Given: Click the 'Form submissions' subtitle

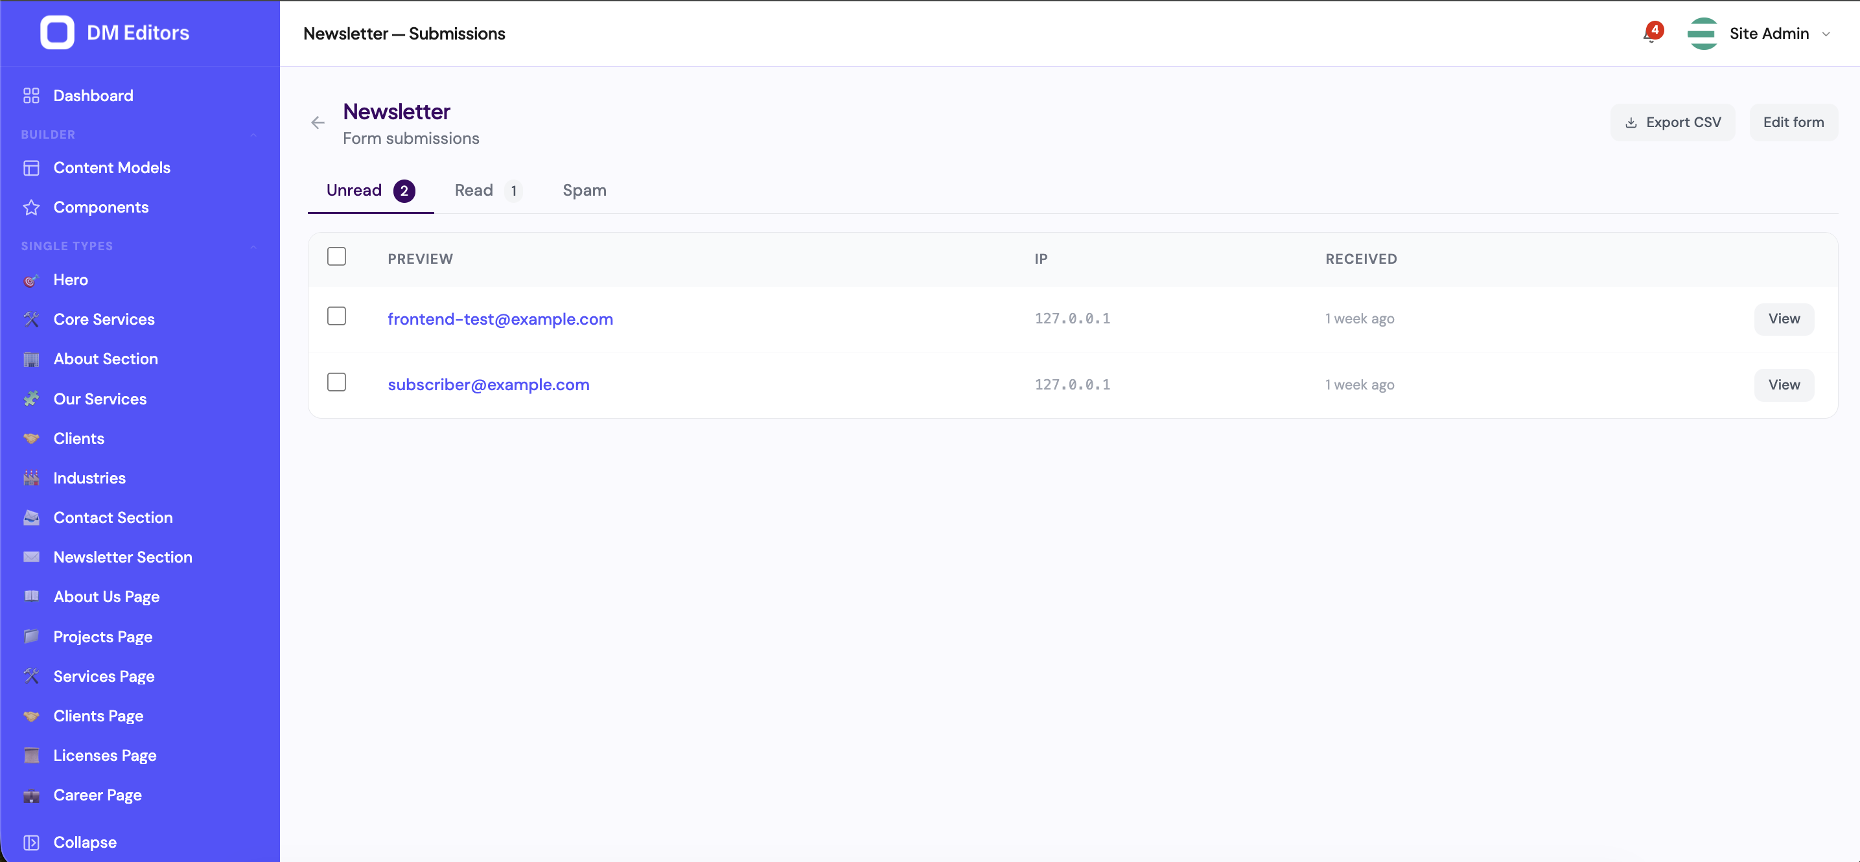Looking at the screenshot, I should tap(411, 139).
